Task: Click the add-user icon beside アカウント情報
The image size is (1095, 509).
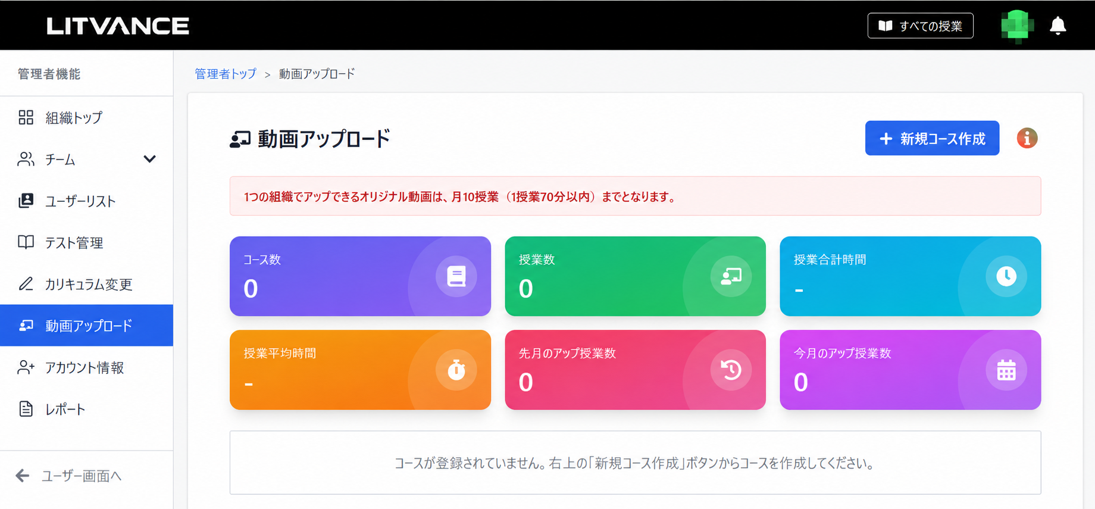Action: pyautogui.click(x=26, y=367)
